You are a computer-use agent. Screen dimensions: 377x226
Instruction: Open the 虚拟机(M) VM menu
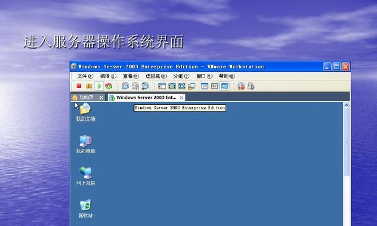[156, 76]
